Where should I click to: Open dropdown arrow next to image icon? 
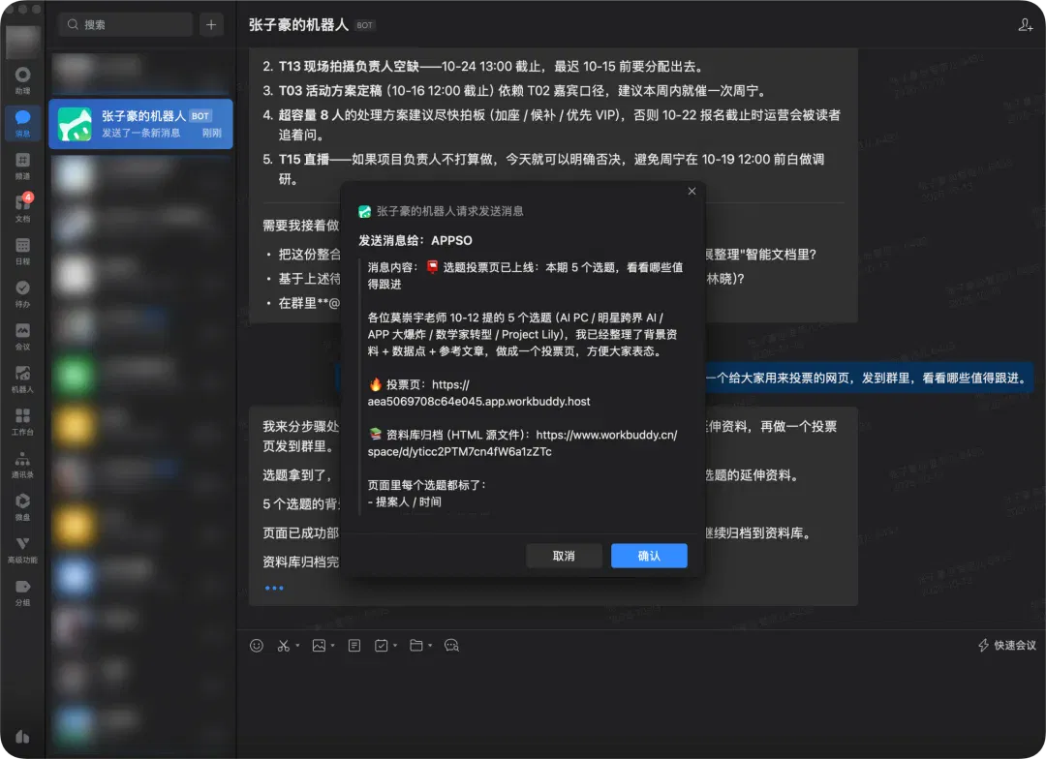332,646
